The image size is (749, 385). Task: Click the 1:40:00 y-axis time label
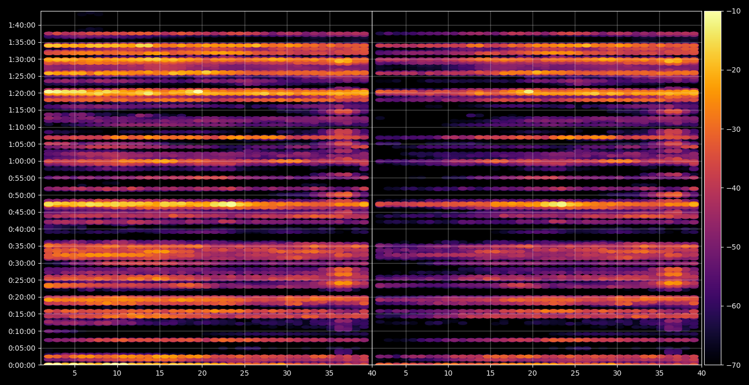[22, 25]
